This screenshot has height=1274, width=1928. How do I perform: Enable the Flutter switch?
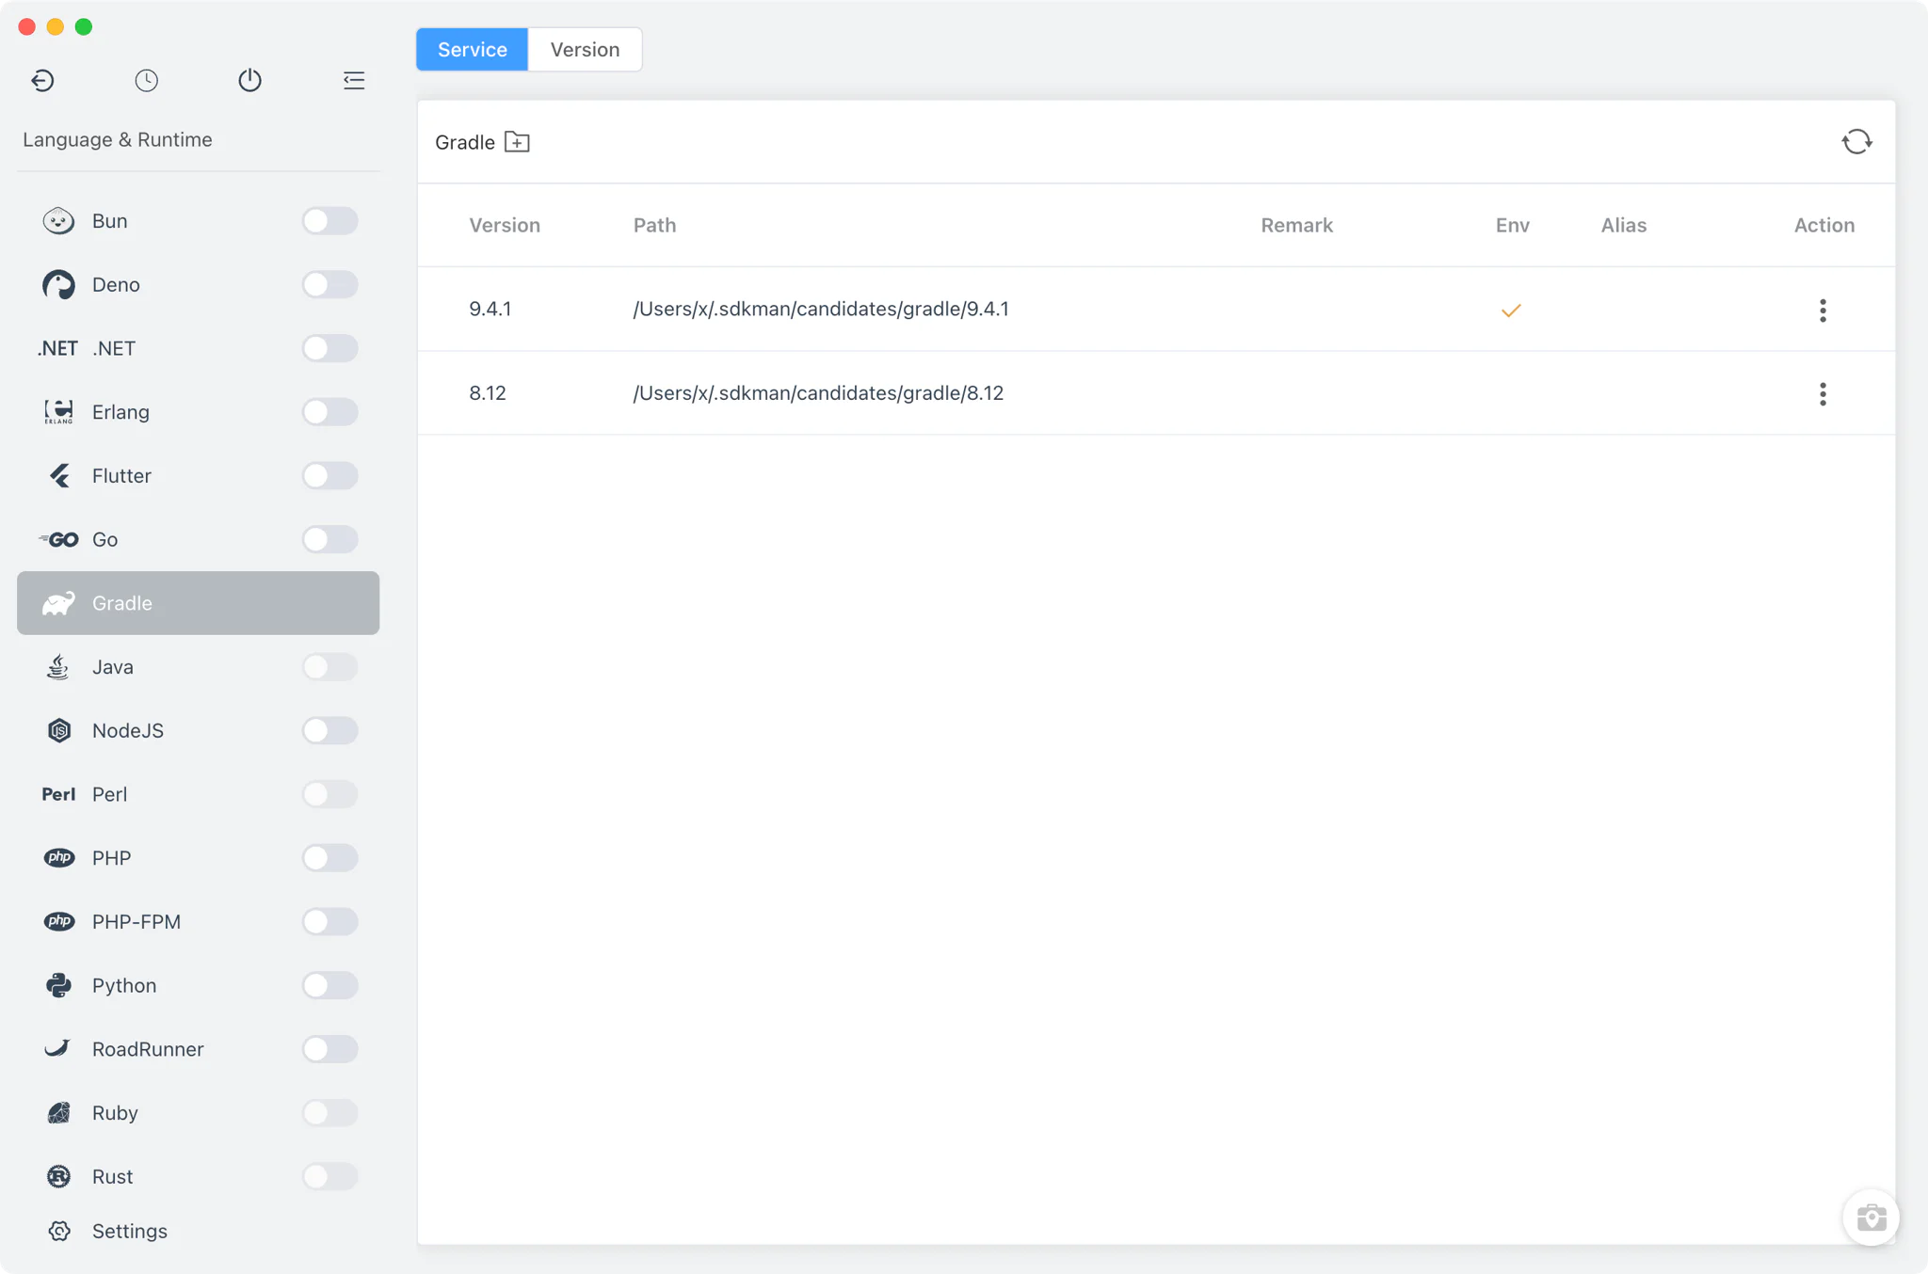point(329,475)
